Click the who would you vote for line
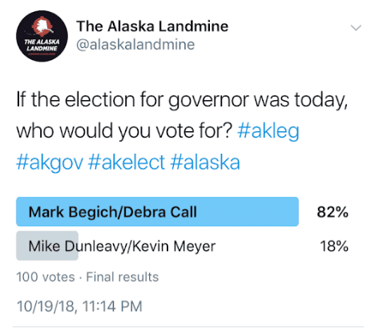Image resolution: width=375 pixels, height=328 pixels. 124,131
